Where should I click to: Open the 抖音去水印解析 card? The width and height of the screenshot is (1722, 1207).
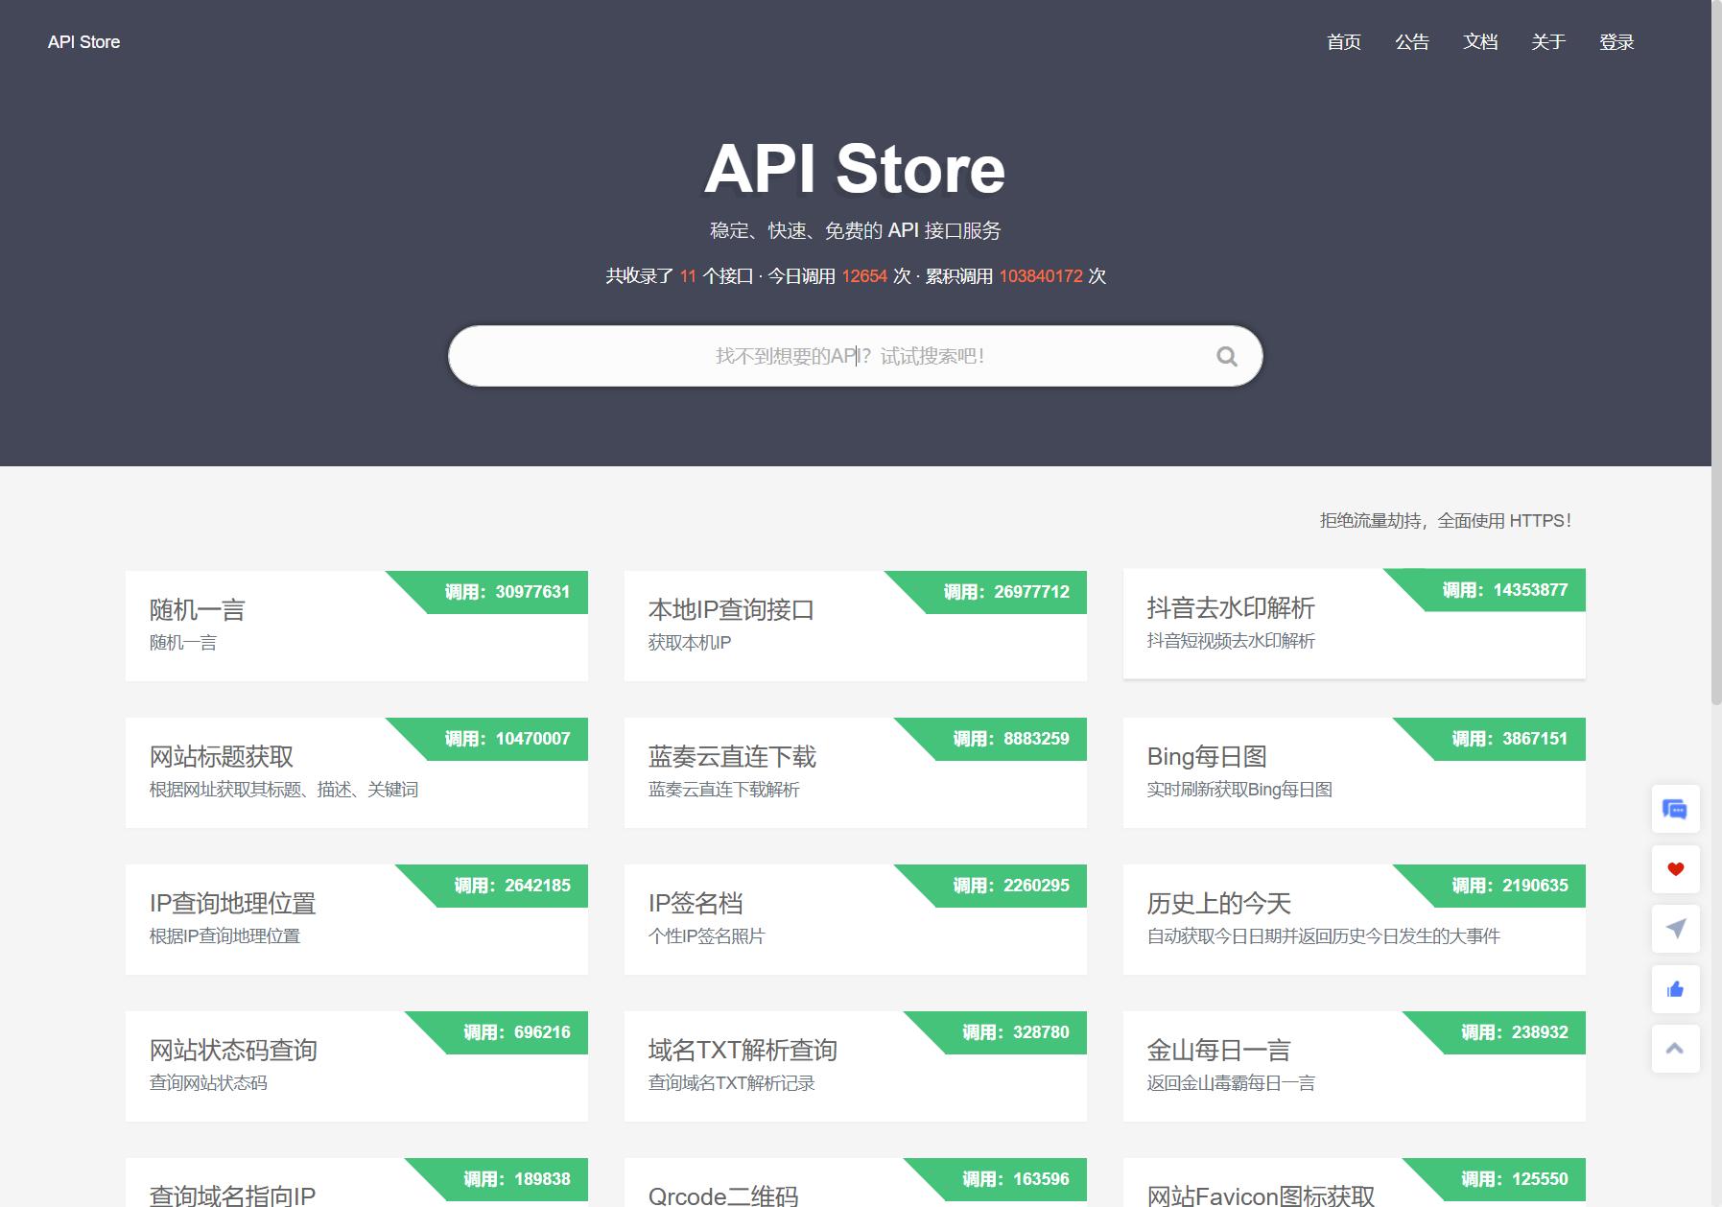(1355, 624)
